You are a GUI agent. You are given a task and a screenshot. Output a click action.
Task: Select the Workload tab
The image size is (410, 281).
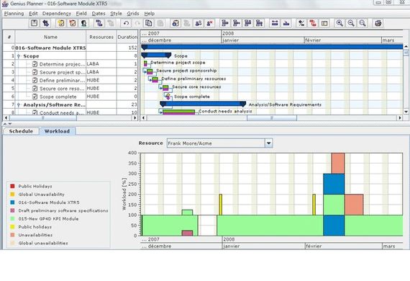(x=58, y=131)
